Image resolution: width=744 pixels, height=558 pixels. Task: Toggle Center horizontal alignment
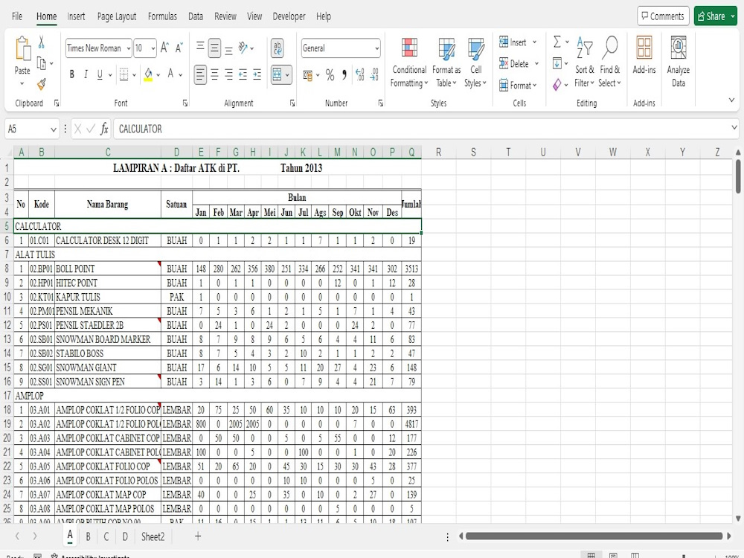tap(214, 74)
